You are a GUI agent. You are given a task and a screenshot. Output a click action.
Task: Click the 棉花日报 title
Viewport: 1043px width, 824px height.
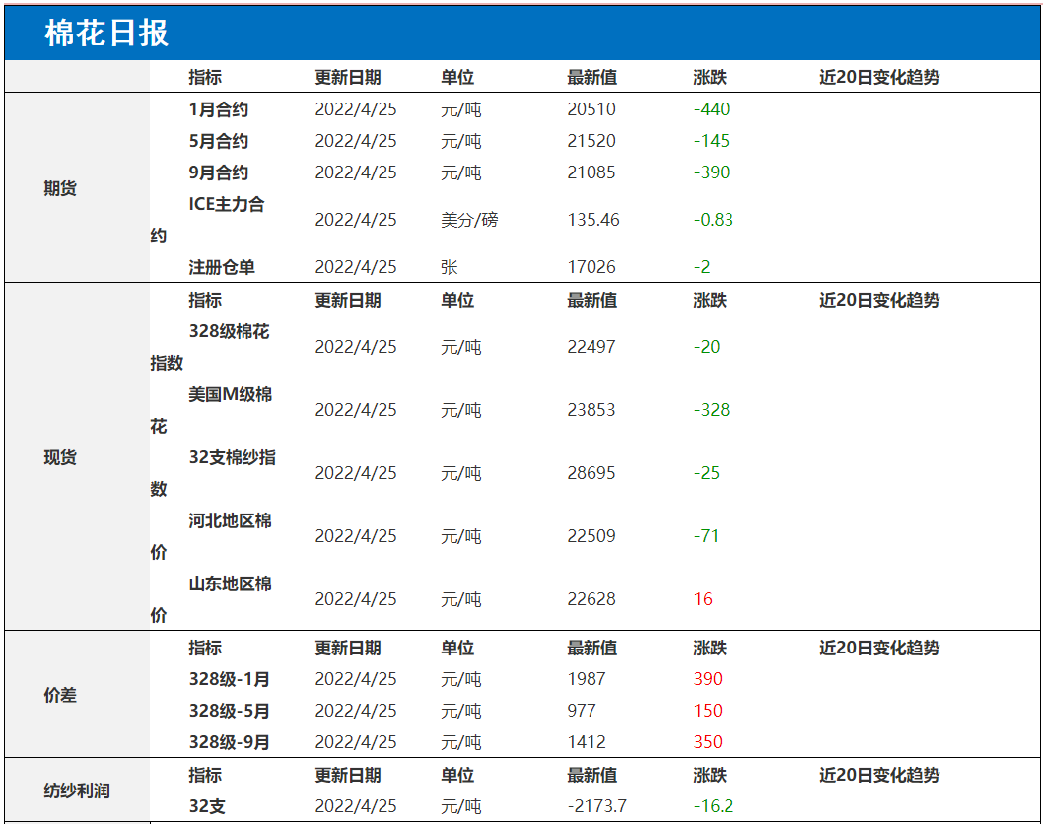(106, 33)
